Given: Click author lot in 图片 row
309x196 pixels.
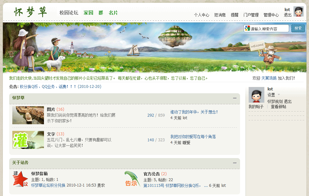Looking at the screenshot, I should (185, 118).
